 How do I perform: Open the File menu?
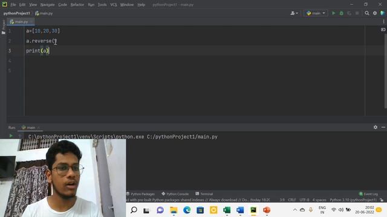click(13, 5)
